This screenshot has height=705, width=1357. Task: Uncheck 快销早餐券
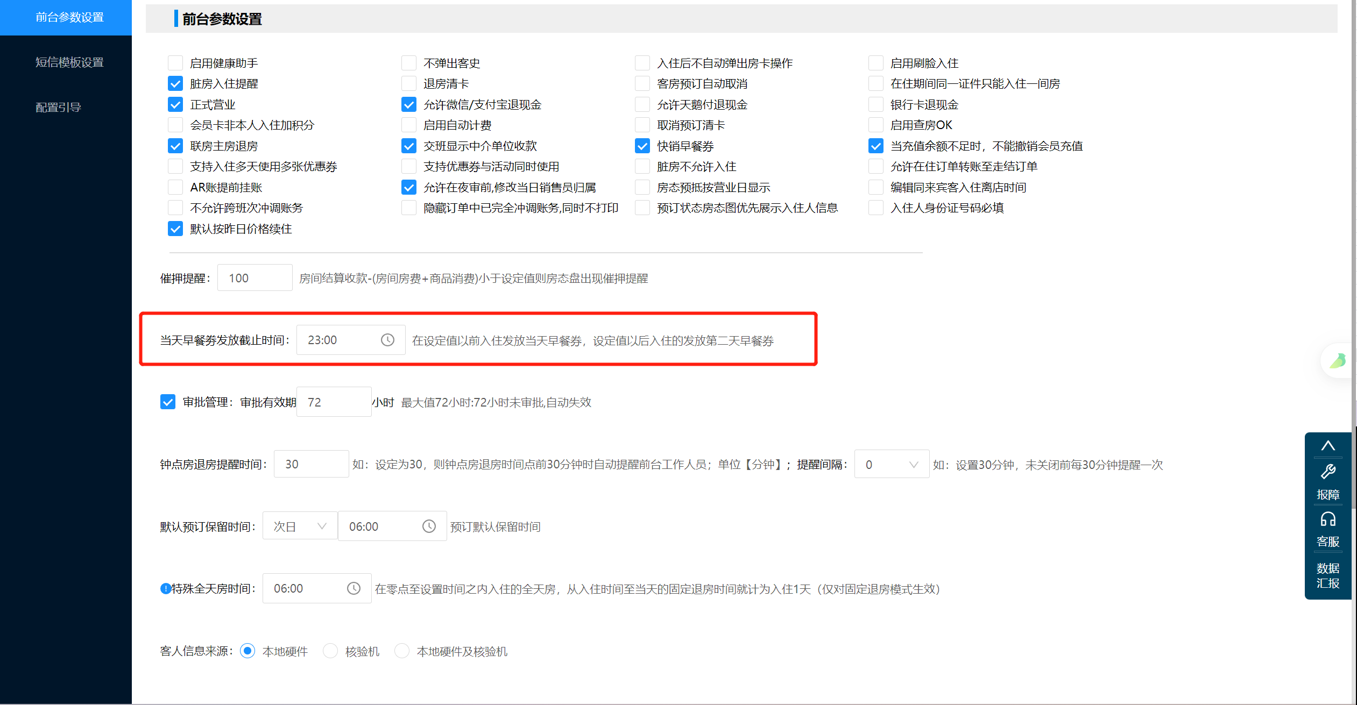[642, 146]
